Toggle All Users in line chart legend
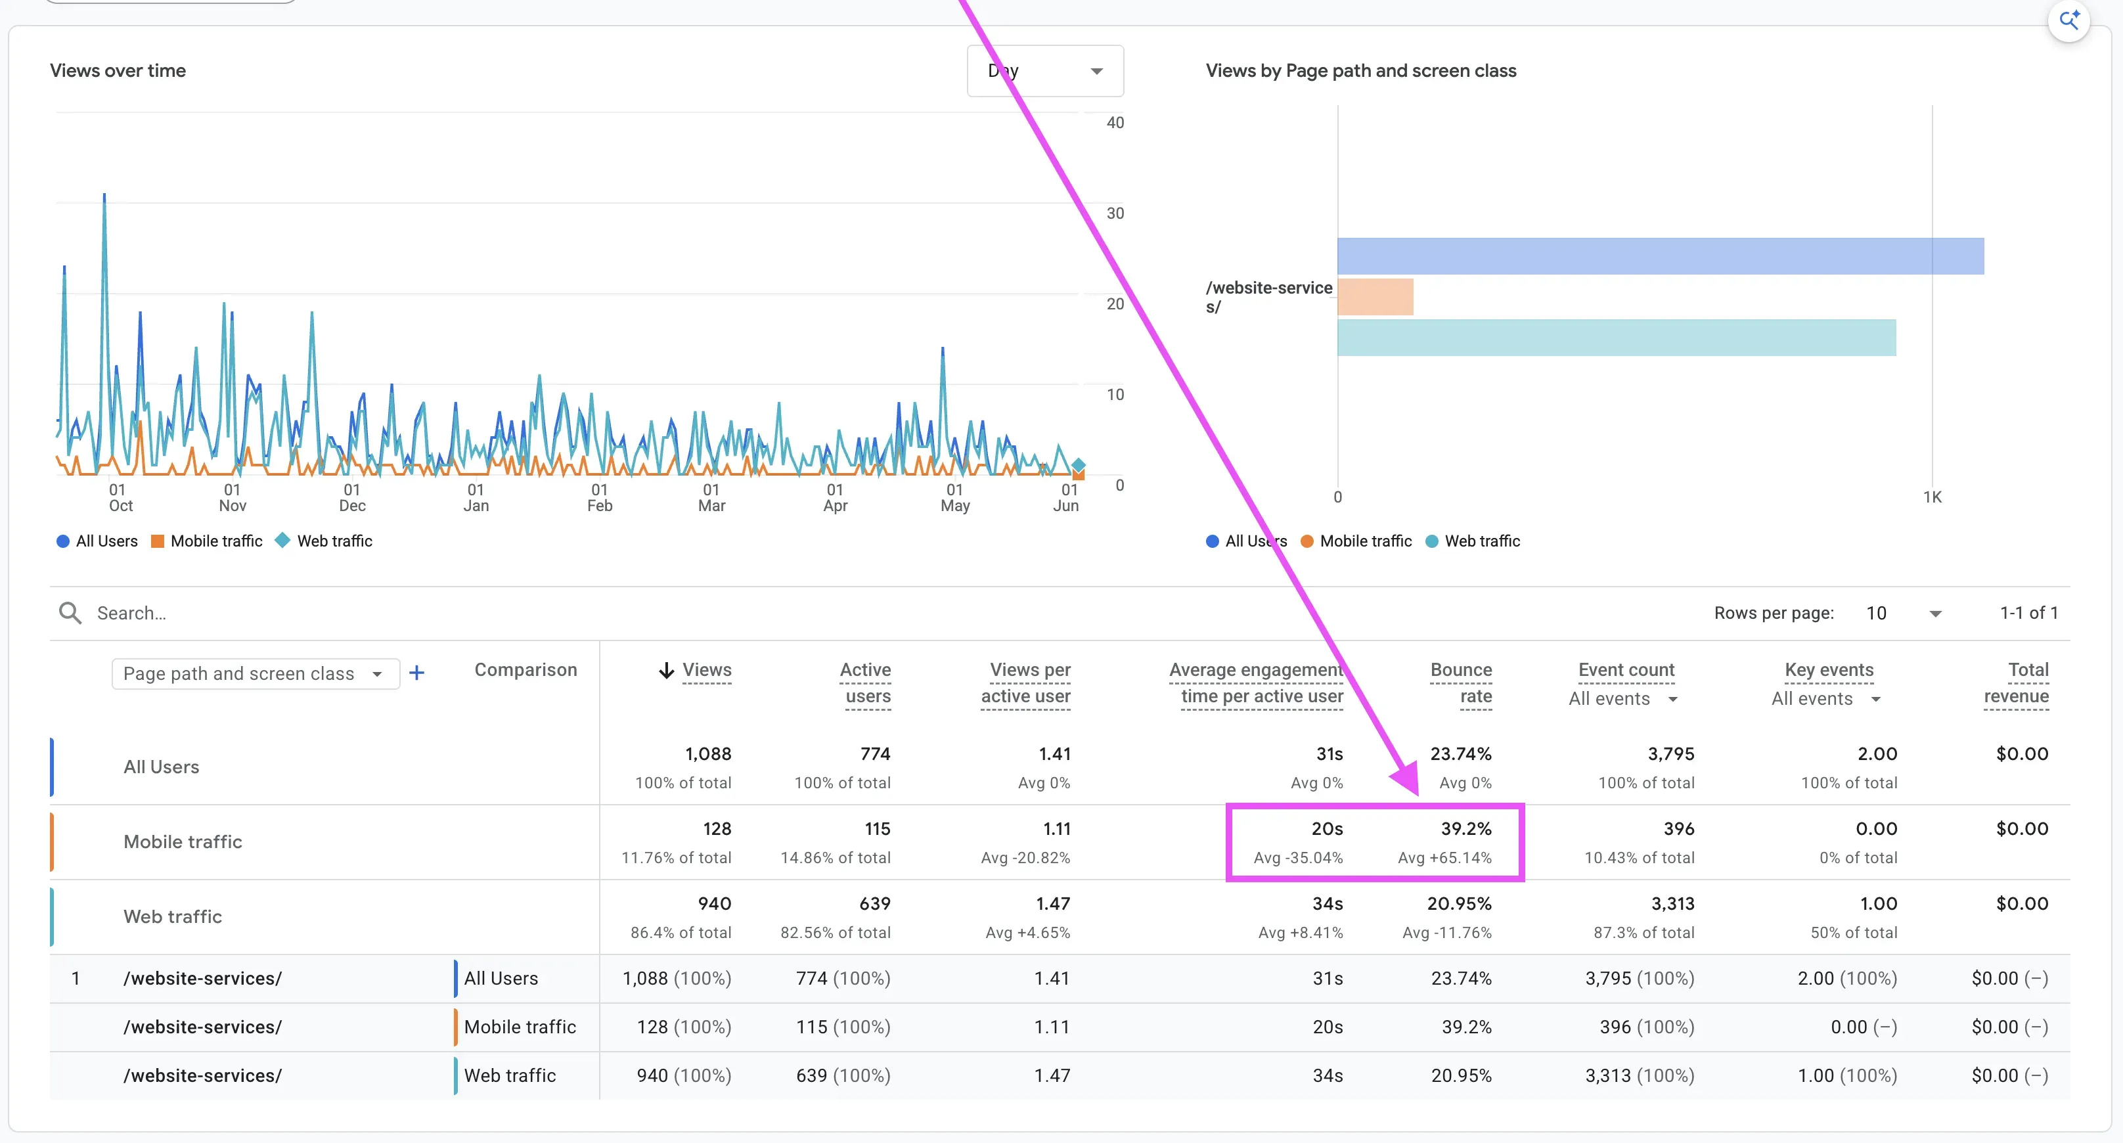Viewport: 2123px width, 1143px height. [x=97, y=541]
